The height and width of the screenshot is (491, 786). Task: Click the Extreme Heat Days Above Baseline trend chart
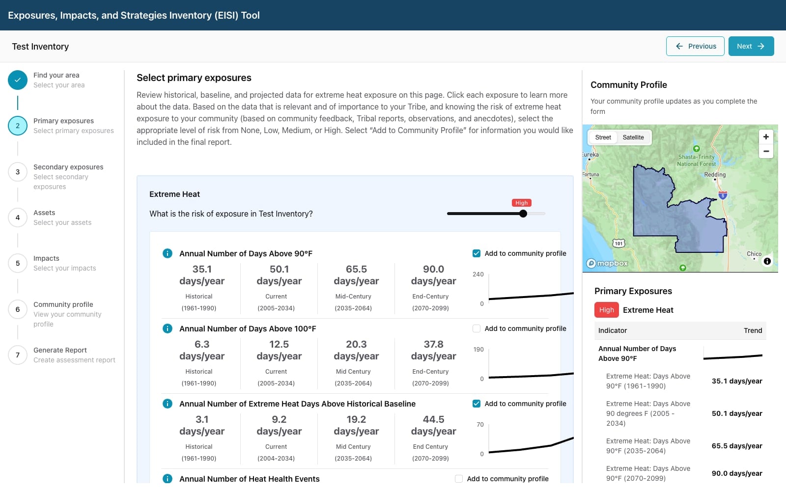(531, 440)
